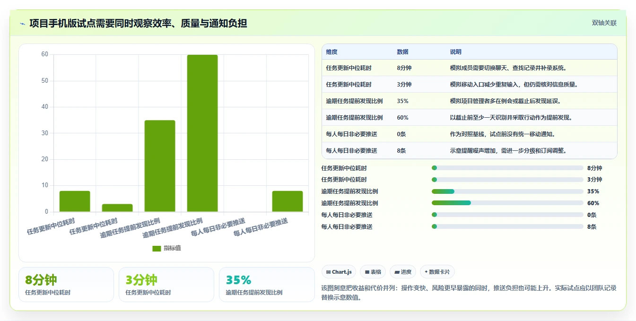Select the table cell 8分钟
Screen dimensions: 636x321
(404, 68)
